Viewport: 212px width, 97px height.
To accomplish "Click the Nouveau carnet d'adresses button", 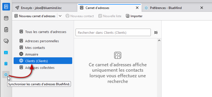I will [x=35, y=16].
